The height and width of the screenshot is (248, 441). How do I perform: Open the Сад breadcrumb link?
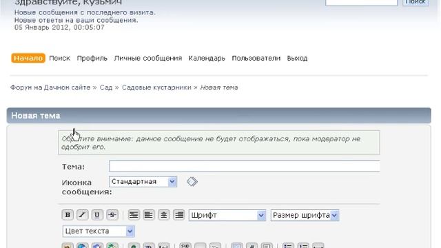tap(106, 87)
